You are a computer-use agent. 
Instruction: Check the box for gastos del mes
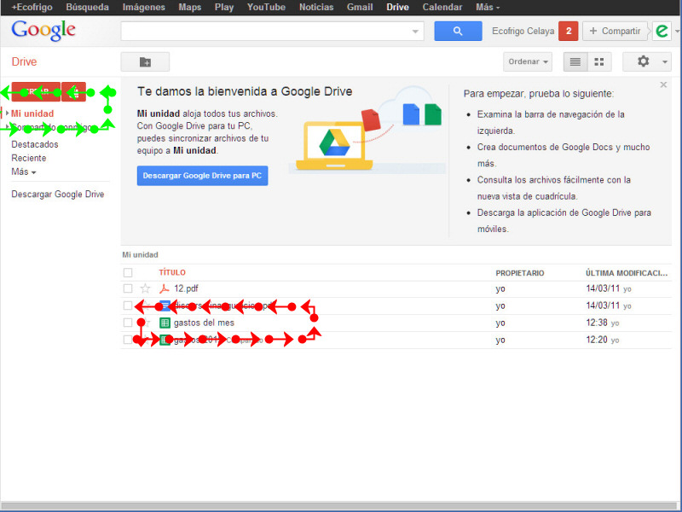point(127,323)
